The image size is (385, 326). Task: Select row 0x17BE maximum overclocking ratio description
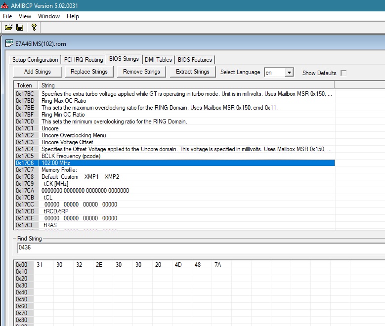tap(174, 108)
